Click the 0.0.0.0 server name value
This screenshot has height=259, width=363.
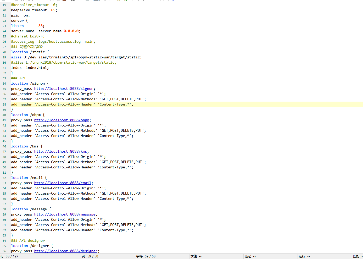(x=71, y=31)
